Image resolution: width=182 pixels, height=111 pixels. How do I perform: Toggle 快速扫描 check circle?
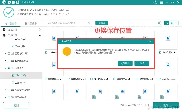pos(4,30)
